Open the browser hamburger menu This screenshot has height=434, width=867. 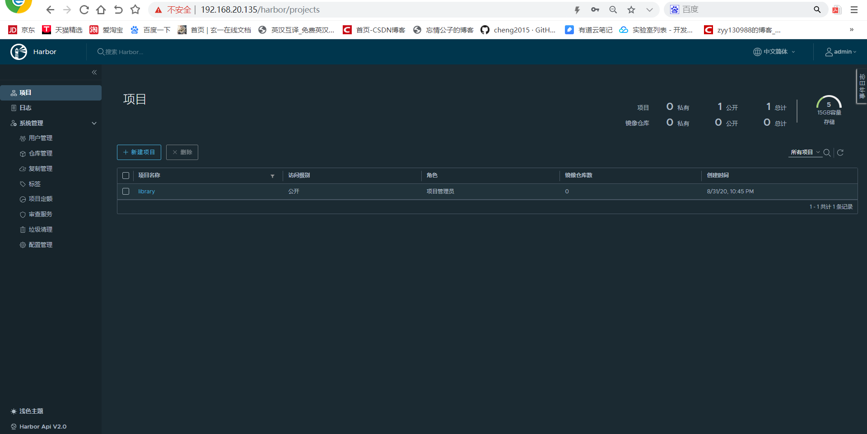854,9
